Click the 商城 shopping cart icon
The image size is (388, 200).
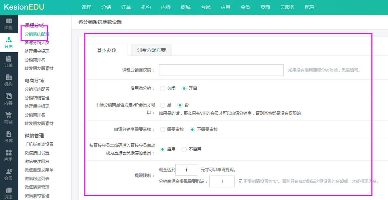(x=9, y=115)
